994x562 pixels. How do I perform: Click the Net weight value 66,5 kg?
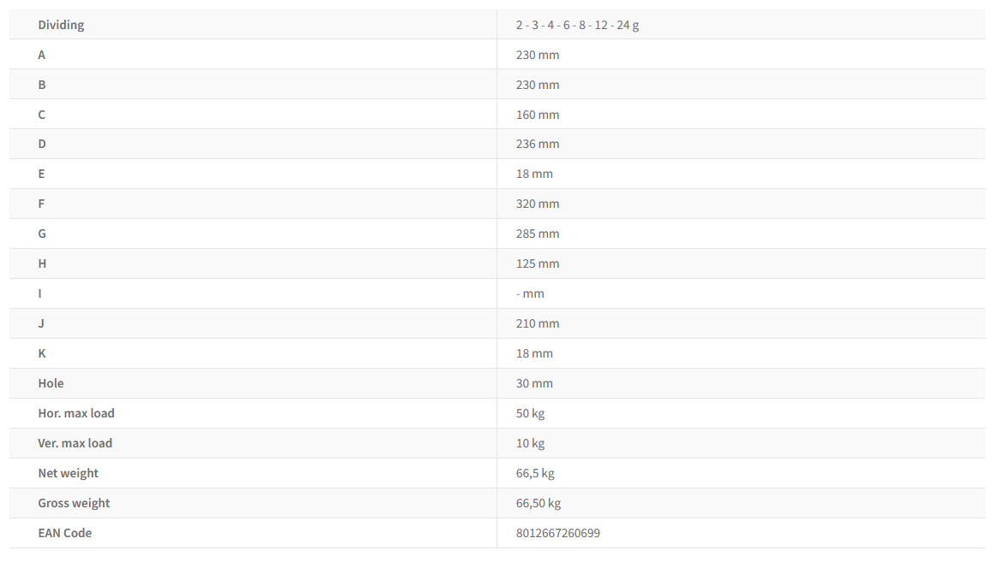click(535, 473)
